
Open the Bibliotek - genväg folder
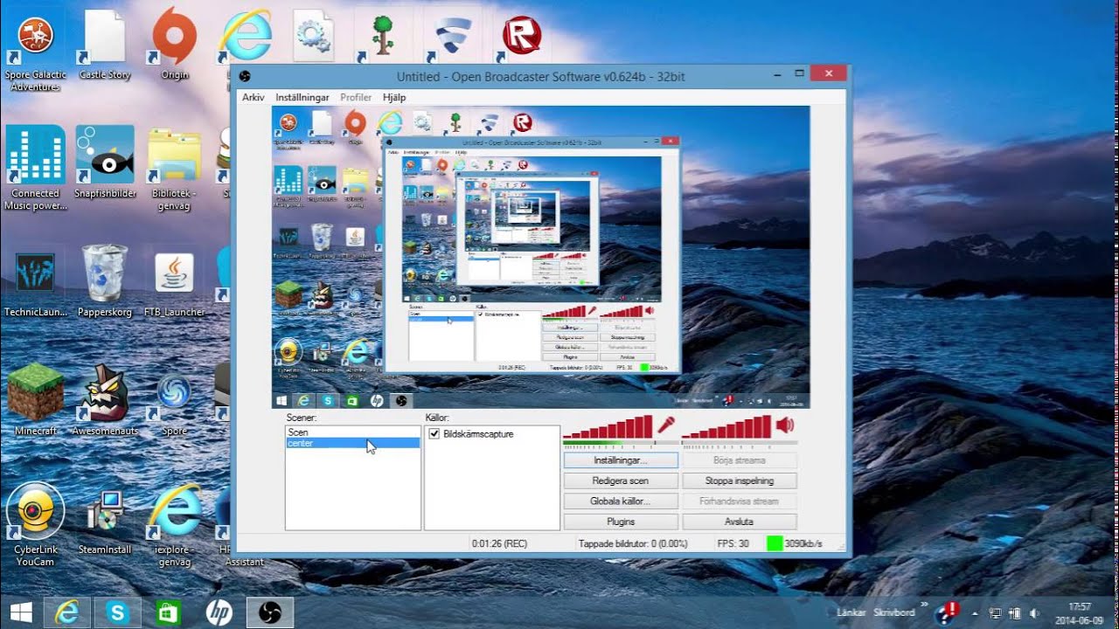175,168
